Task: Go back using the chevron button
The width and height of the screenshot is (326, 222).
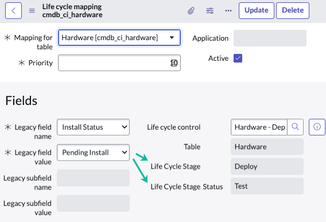Action: tap(13, 10)
